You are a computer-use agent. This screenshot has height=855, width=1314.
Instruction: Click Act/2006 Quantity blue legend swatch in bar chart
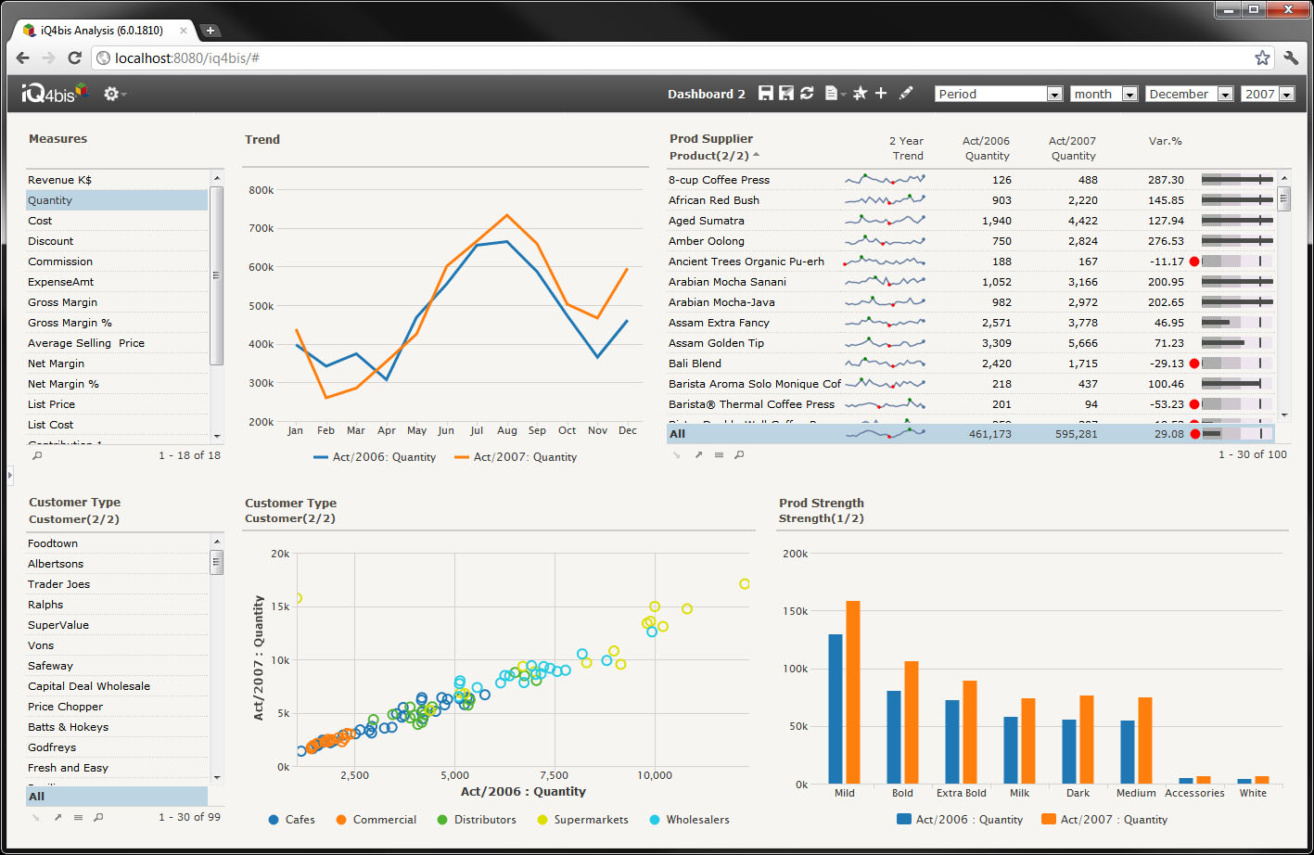click(x=904, y=820)
